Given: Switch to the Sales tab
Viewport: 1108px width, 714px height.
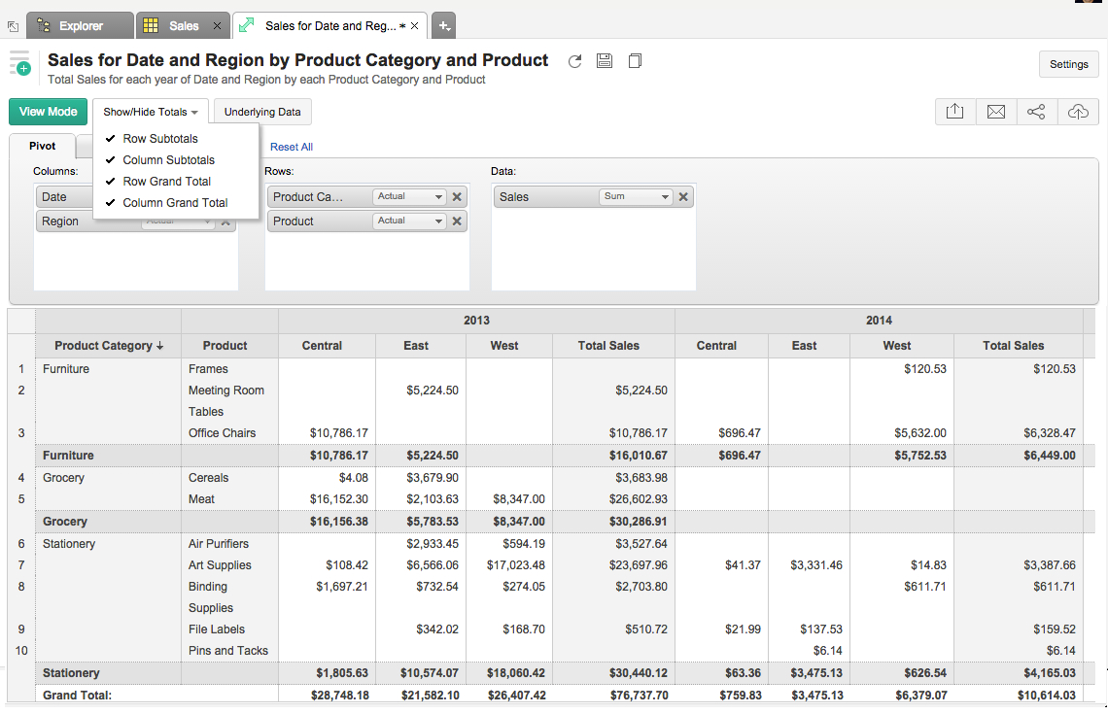Looking at the screenshot, I should tap(183, 26).
